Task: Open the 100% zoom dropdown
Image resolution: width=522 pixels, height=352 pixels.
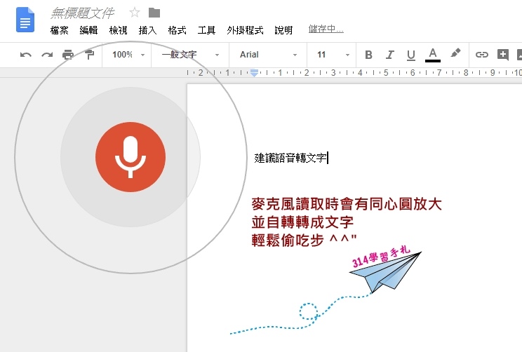Action: (x=128, y=55)
